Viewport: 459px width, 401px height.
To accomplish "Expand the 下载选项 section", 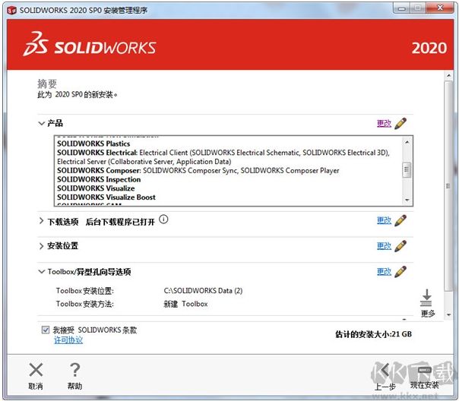I will coord(41,221).
